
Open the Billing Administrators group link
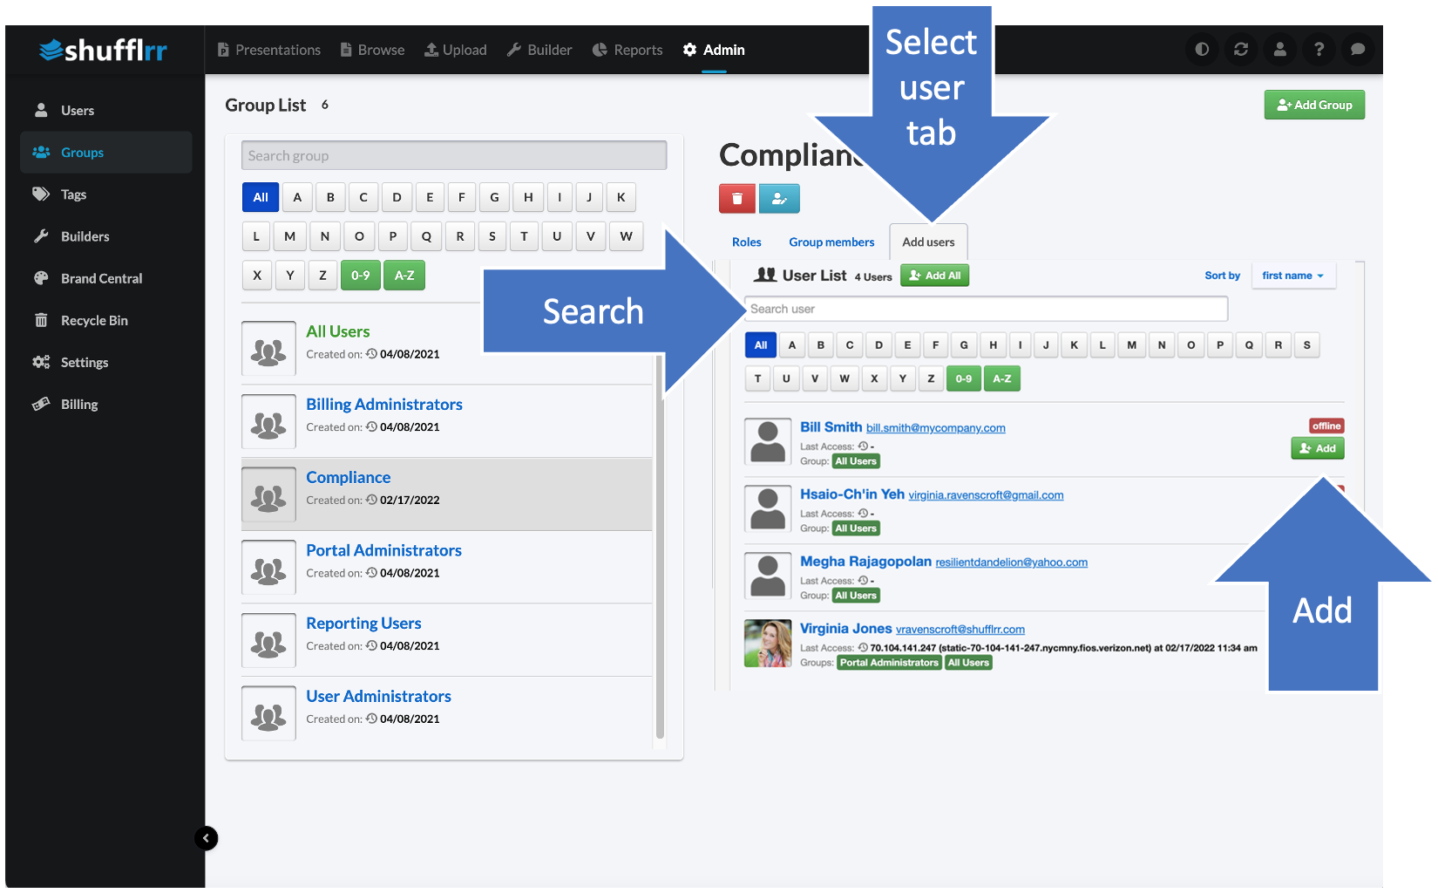(x=384, y=405)
